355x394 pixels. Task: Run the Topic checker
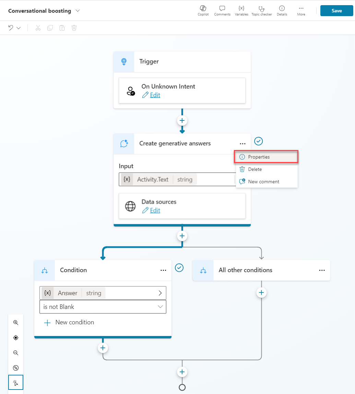(x=262, y=10)
